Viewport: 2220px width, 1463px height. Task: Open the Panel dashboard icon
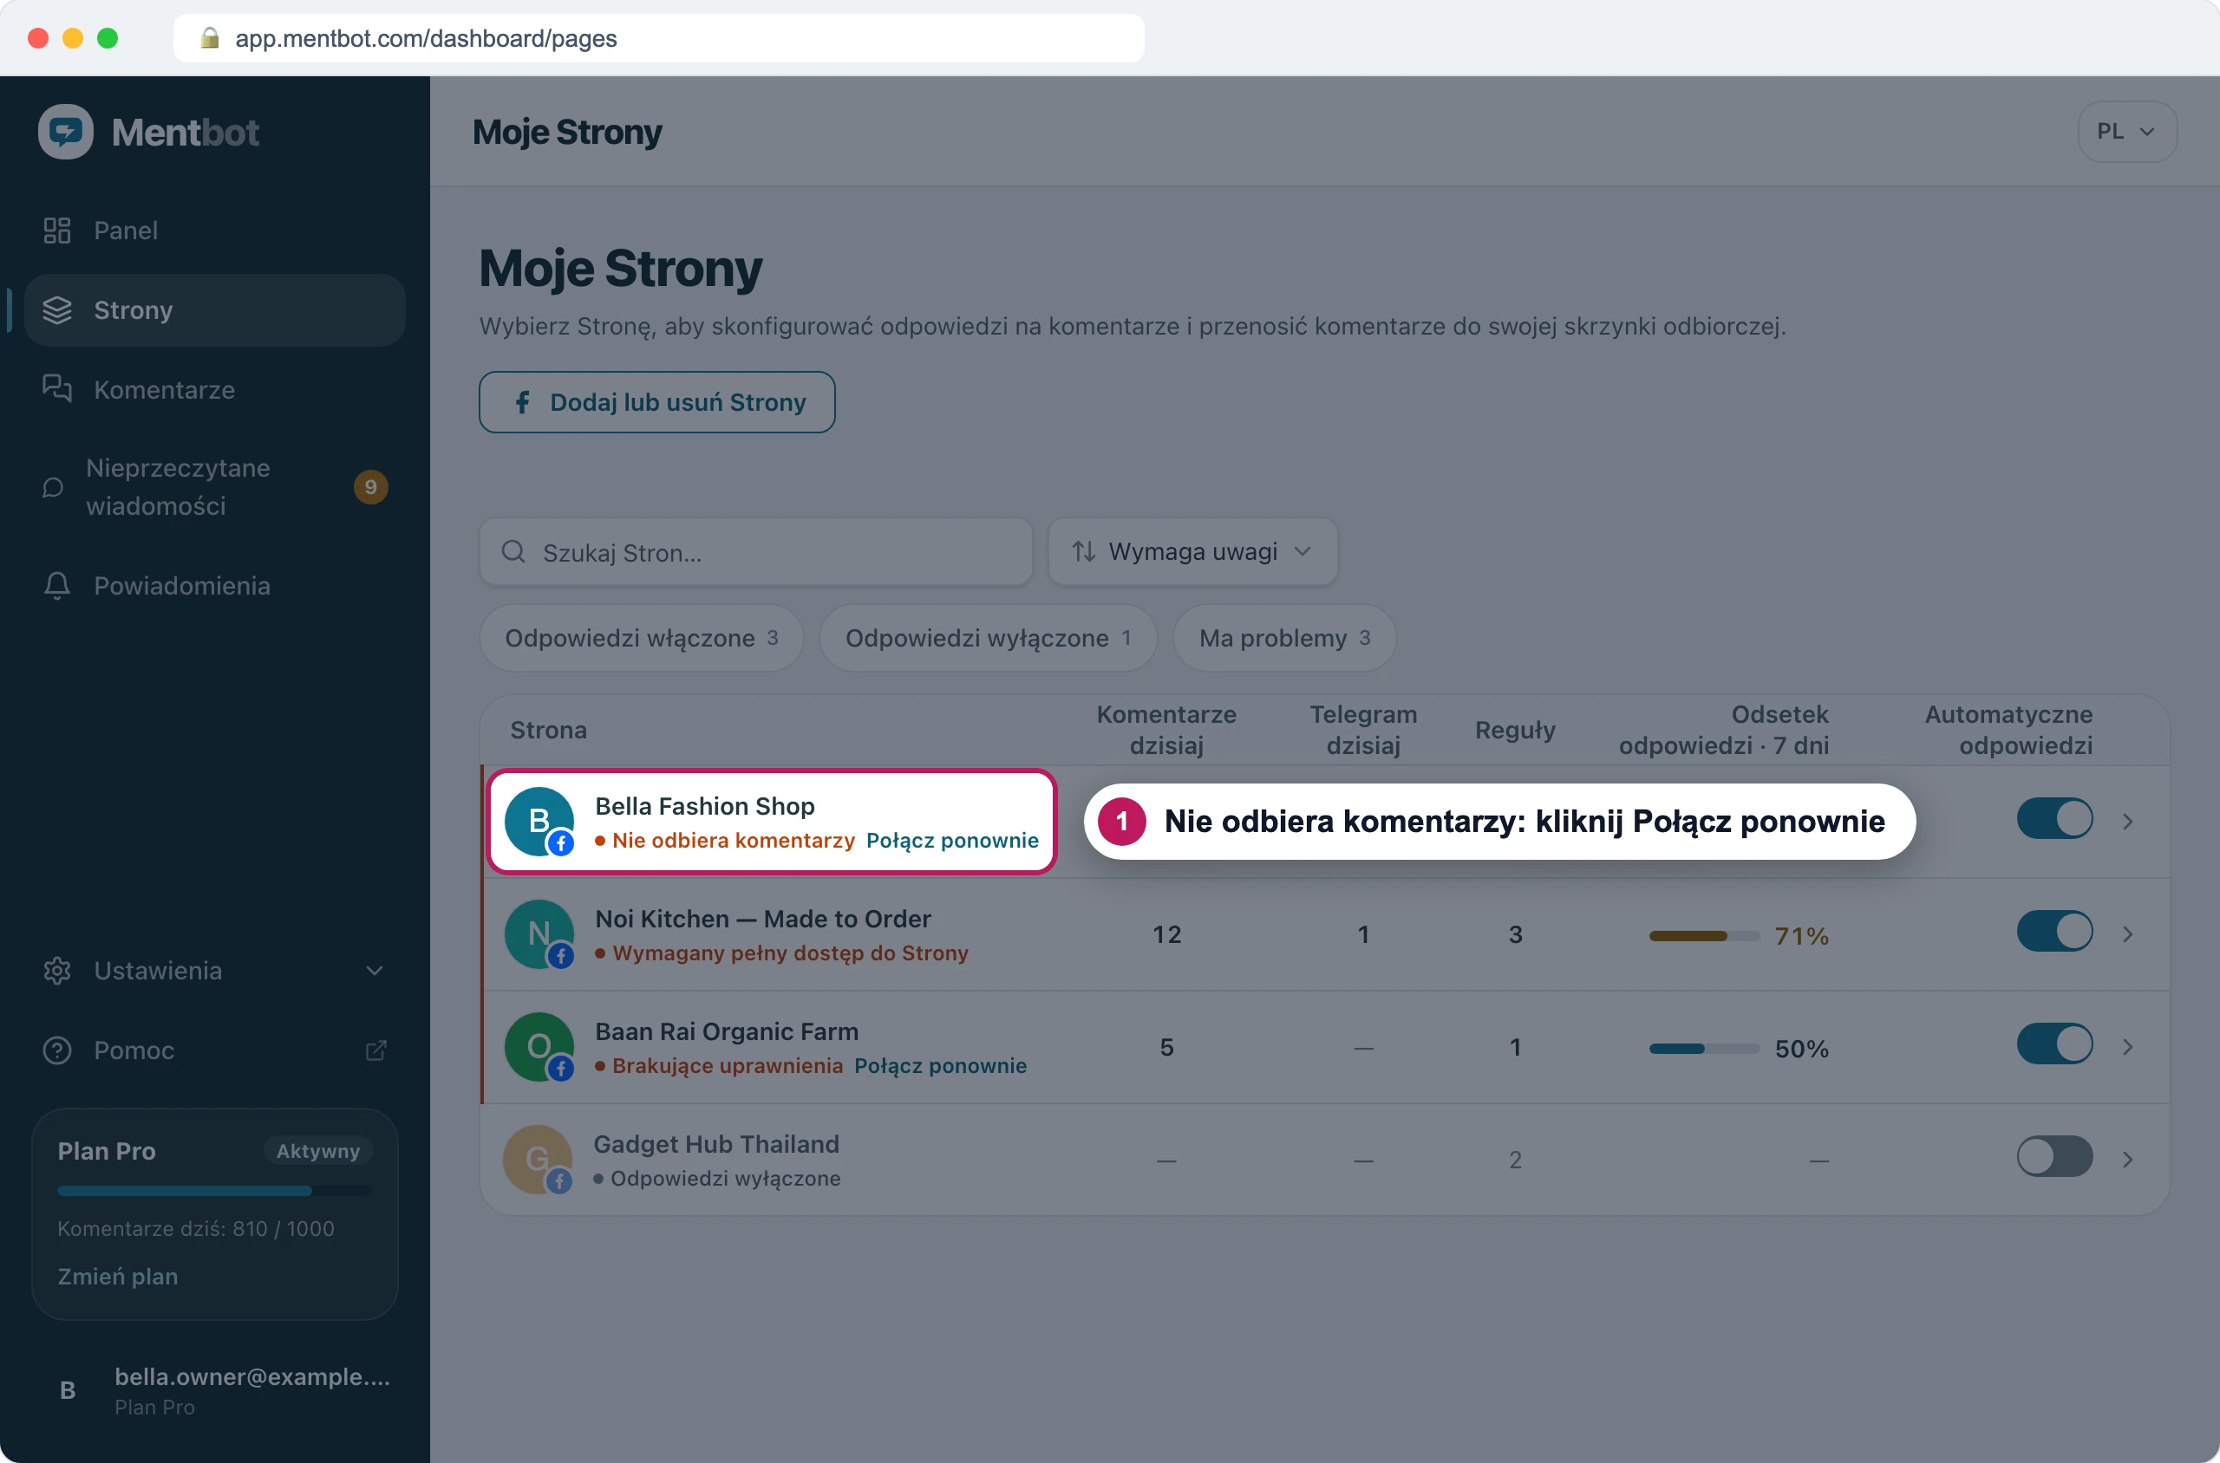click(57, 231)
